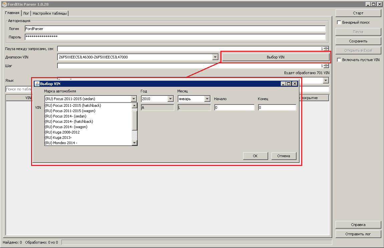Open the Диапазон VIN dropdown arrow
This screenshot has height=248, width=384.
pyautogui.click(x=215, y=57)
